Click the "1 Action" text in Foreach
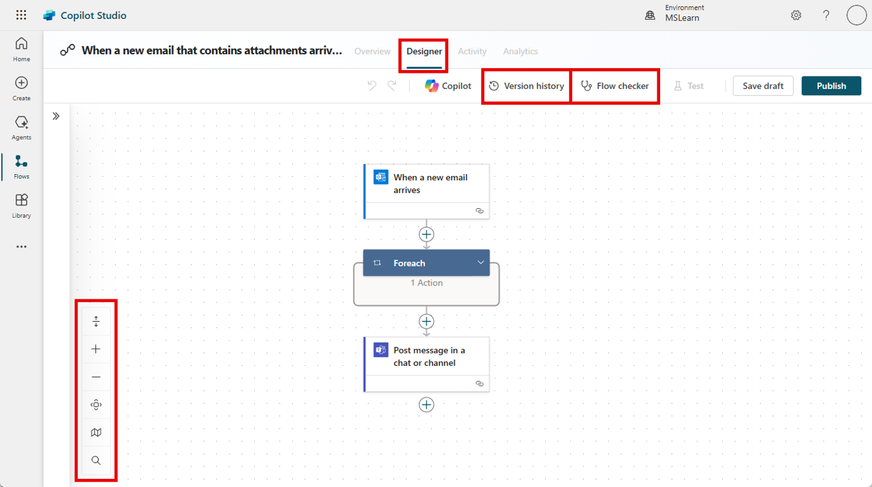Viewport: 872px width, 487px height. [x=426, y=283]
